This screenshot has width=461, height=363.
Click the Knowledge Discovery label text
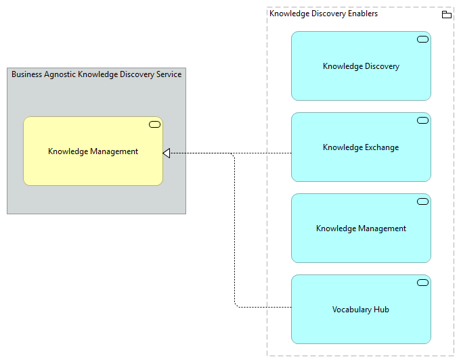pyautogui.click(x=361, y=66)
